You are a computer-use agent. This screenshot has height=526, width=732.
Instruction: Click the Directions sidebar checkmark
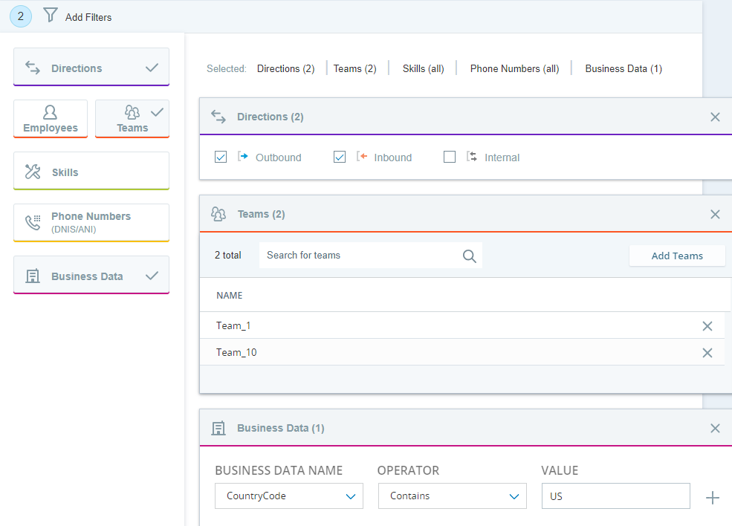point(152,68)
